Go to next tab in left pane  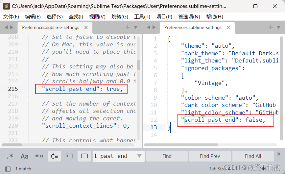click(12, 27)
